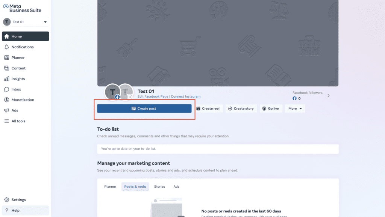The image size is (385, 217).
Task: Click the Insights bar chart icon
Action: pos(7,79)
